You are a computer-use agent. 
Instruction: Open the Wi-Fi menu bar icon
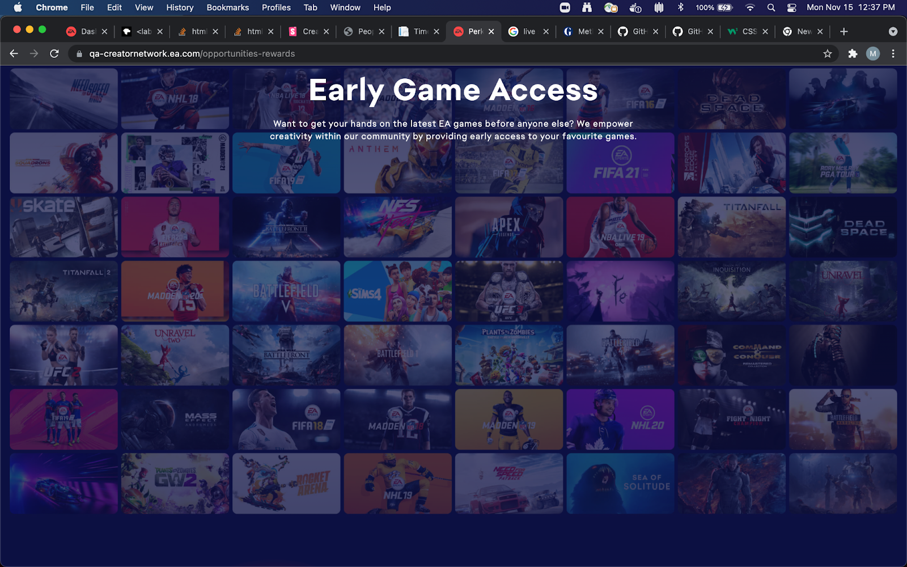coord(750,7)
